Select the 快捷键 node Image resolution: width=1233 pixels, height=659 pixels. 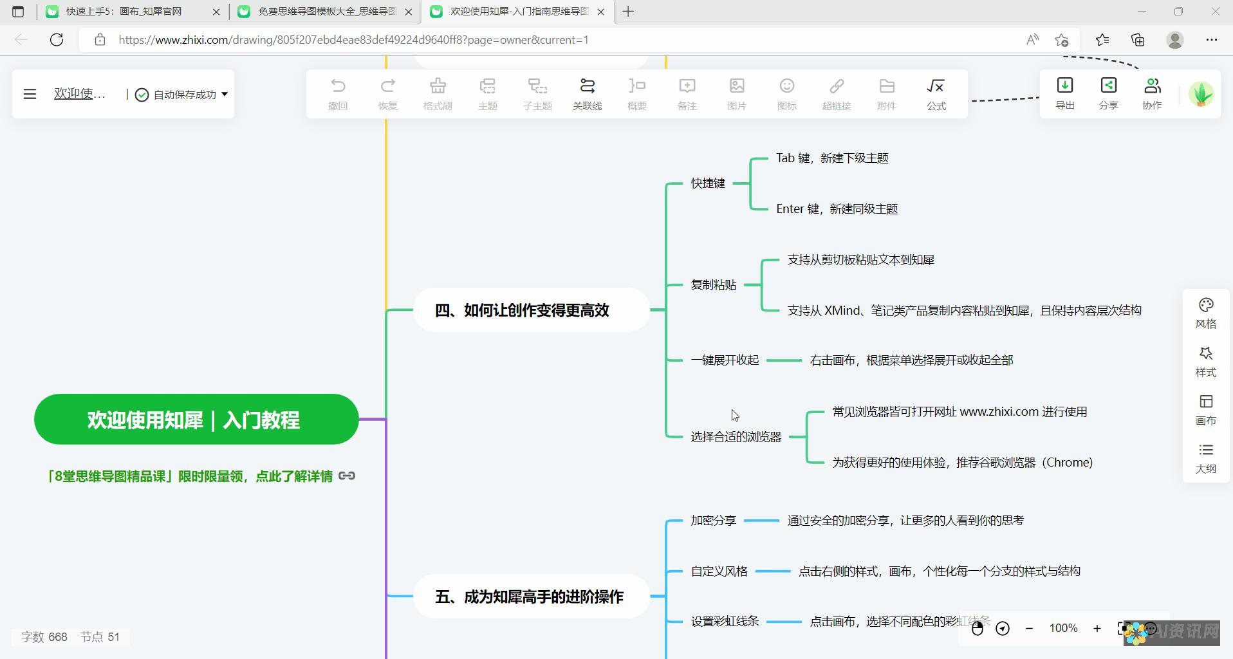pyautogui.click(x=708, y=183)
